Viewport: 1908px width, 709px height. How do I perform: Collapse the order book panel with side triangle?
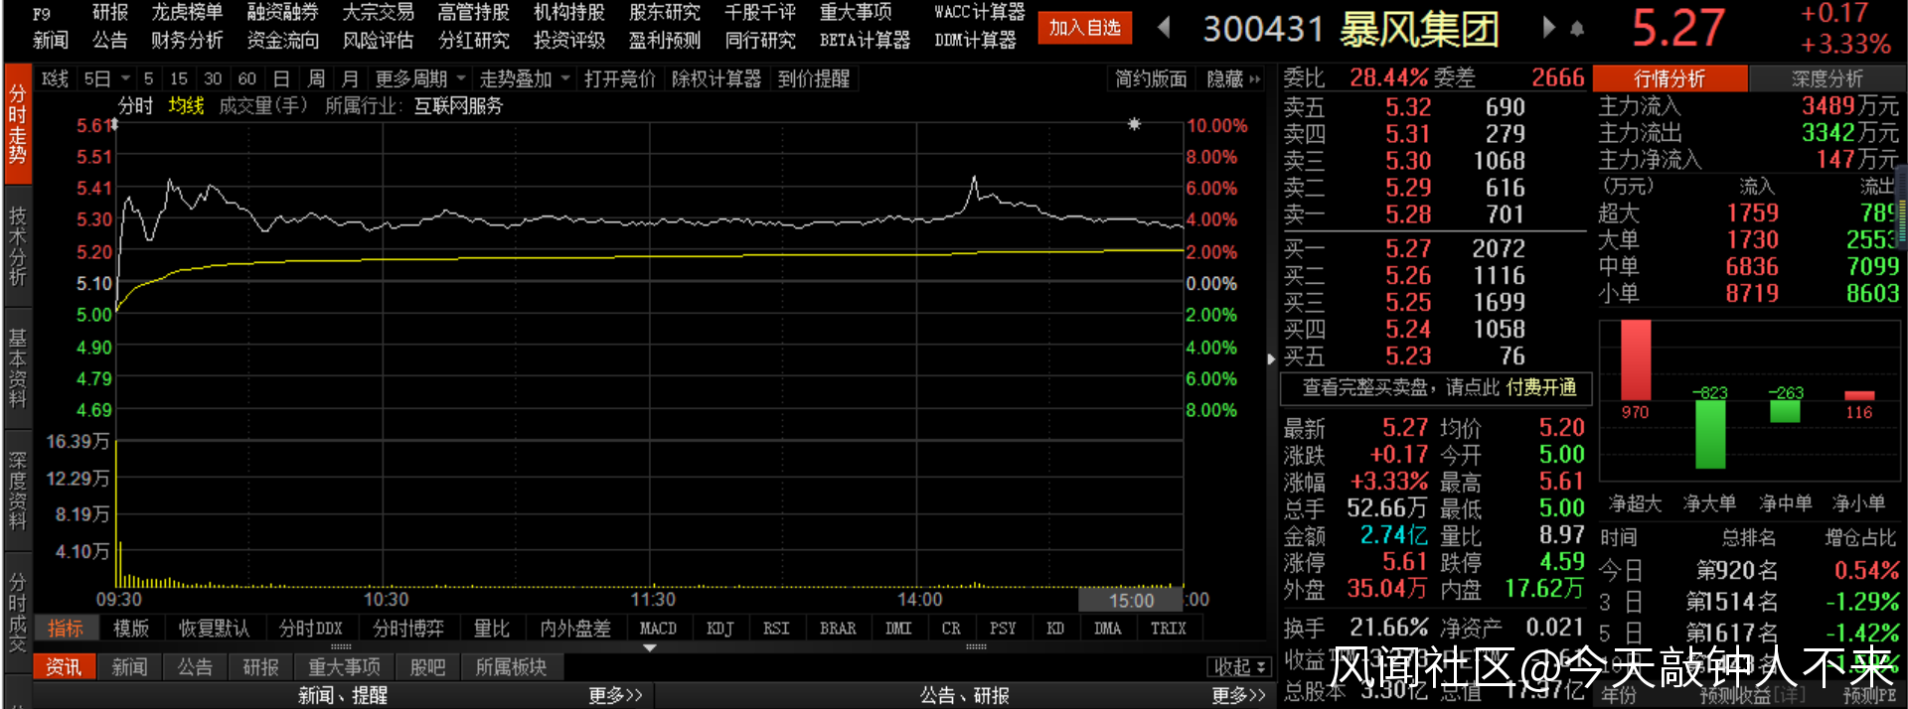pos(1271,359)
